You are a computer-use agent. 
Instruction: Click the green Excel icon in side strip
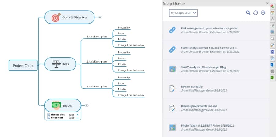click(272, 78)
